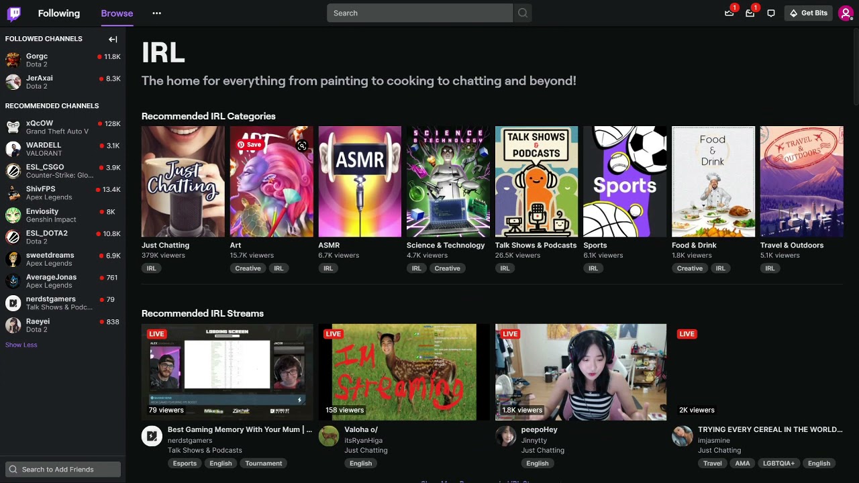Open the more options ellipsis menu
Image resolution: width=859 pixels, height=483 pixels.
point(156,13)
